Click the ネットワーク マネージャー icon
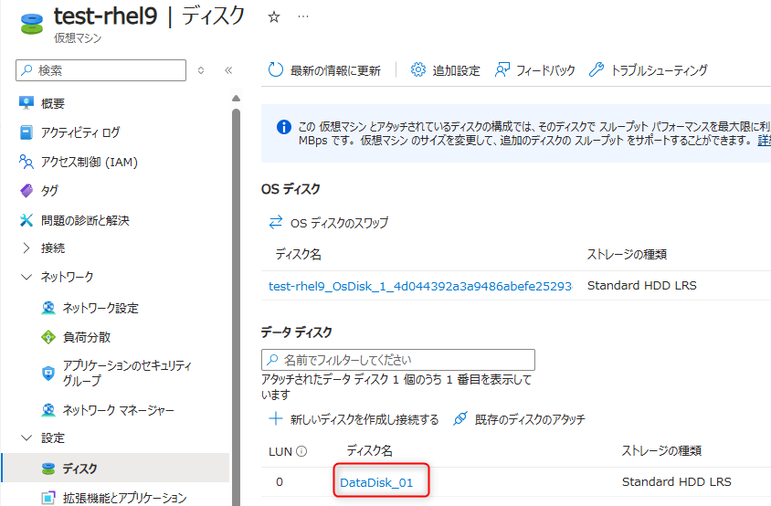This screenshot has width=771, height=506. pos(48,409)
